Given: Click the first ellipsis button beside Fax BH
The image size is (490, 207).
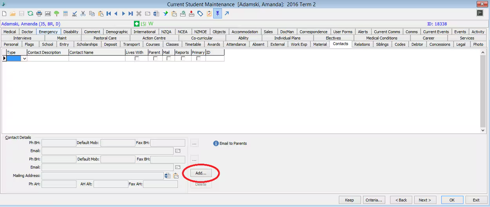Looking at the screenshot, I should tap(194, 143).
